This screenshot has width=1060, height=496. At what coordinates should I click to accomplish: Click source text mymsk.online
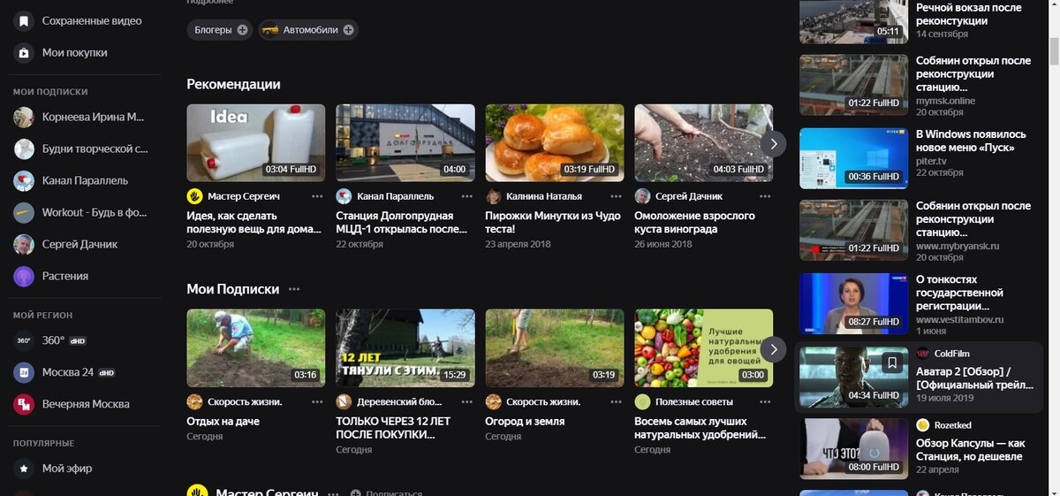click(x=946, y=101)
